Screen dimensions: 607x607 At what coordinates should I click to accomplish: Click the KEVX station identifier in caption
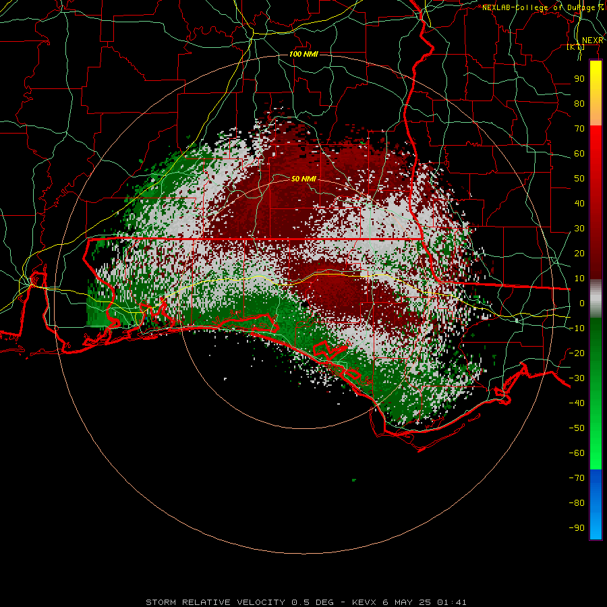(x=365, y=602)
